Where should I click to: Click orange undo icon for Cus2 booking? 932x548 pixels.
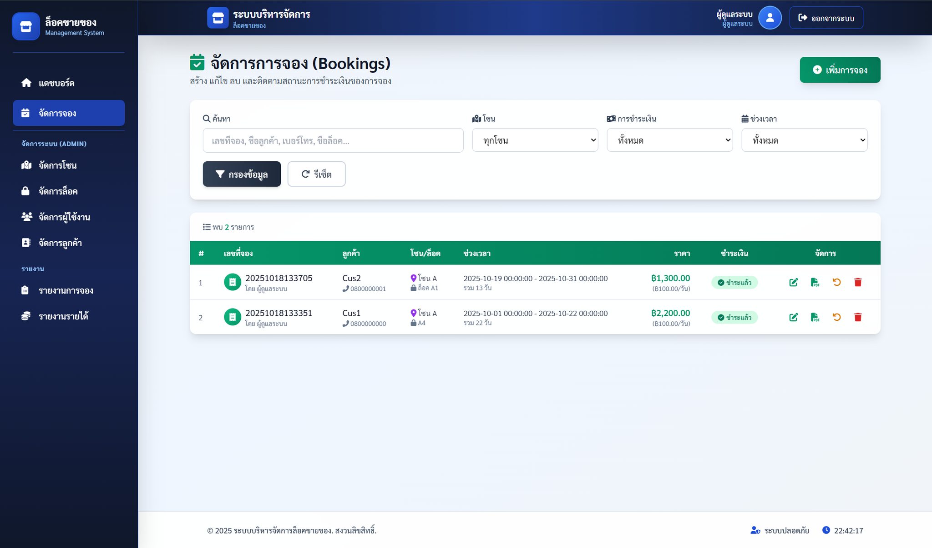[x=836, y=282]
